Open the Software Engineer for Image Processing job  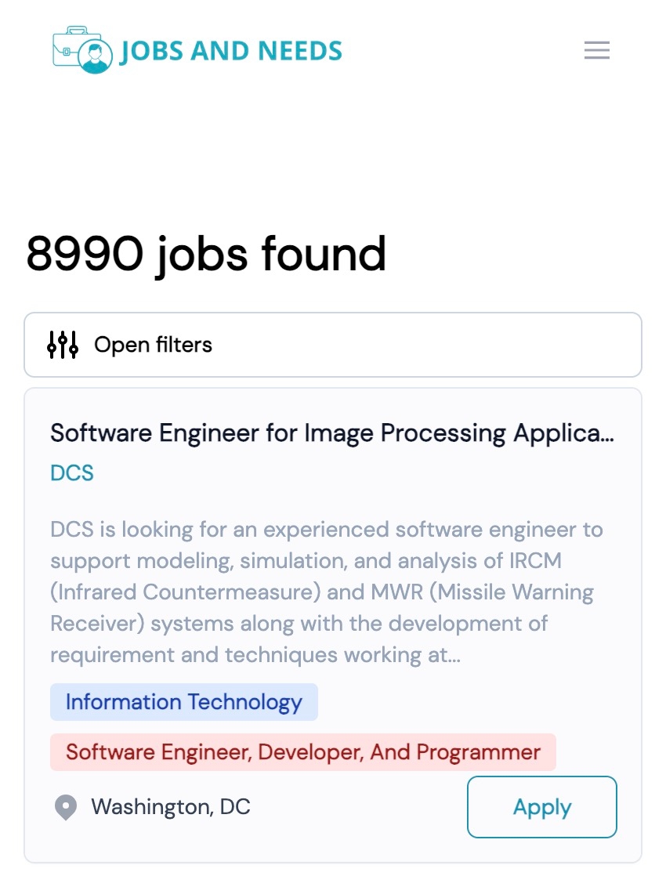pyautogui.click(x=332, y=433)
